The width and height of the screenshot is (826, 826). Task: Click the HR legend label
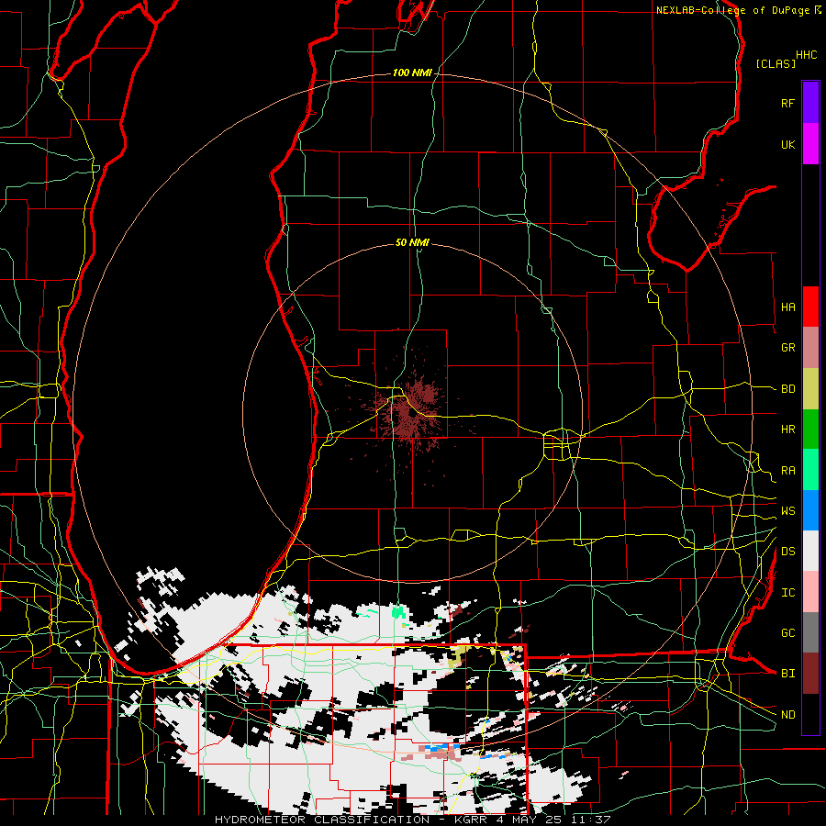click(788, 430)
